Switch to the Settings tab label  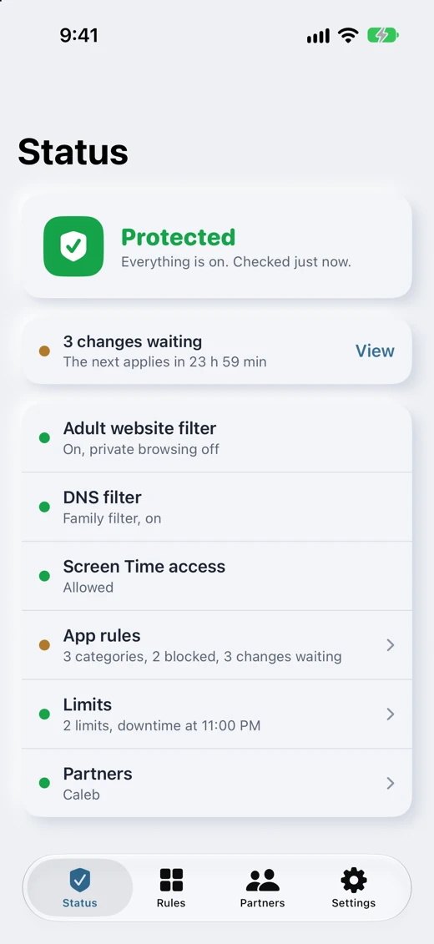(353, 903)
